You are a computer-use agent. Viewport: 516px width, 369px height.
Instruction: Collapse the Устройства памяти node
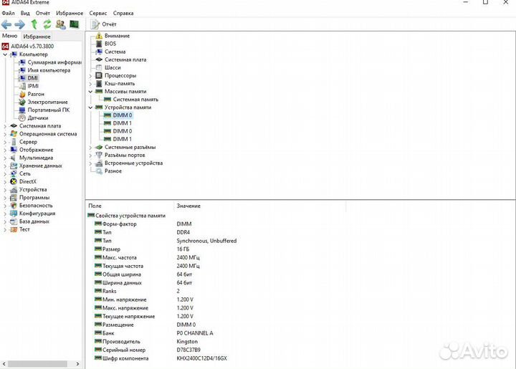point(90,107)
